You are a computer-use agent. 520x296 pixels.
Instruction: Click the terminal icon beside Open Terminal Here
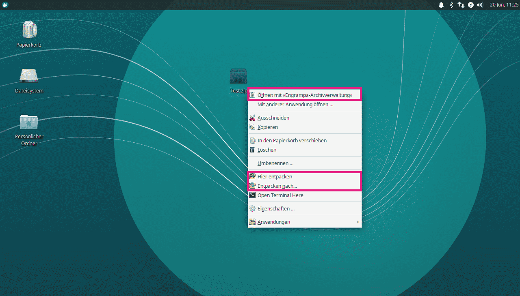(252, 195)
